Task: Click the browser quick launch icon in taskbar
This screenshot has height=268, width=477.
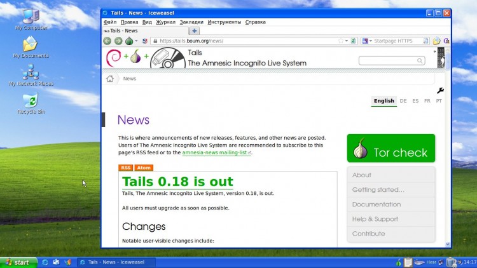Action: pyautogui.click(x=45, y=262)
